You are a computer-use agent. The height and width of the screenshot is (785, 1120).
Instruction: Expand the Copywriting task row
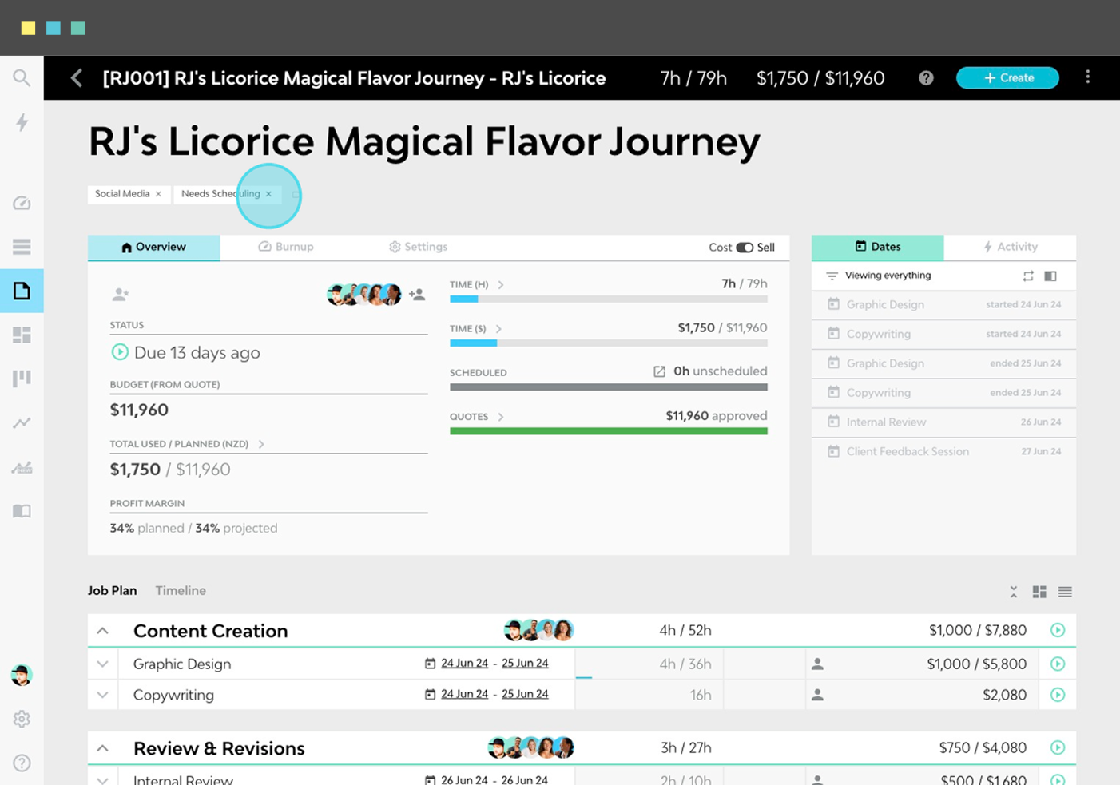click(x=102, y=694)
